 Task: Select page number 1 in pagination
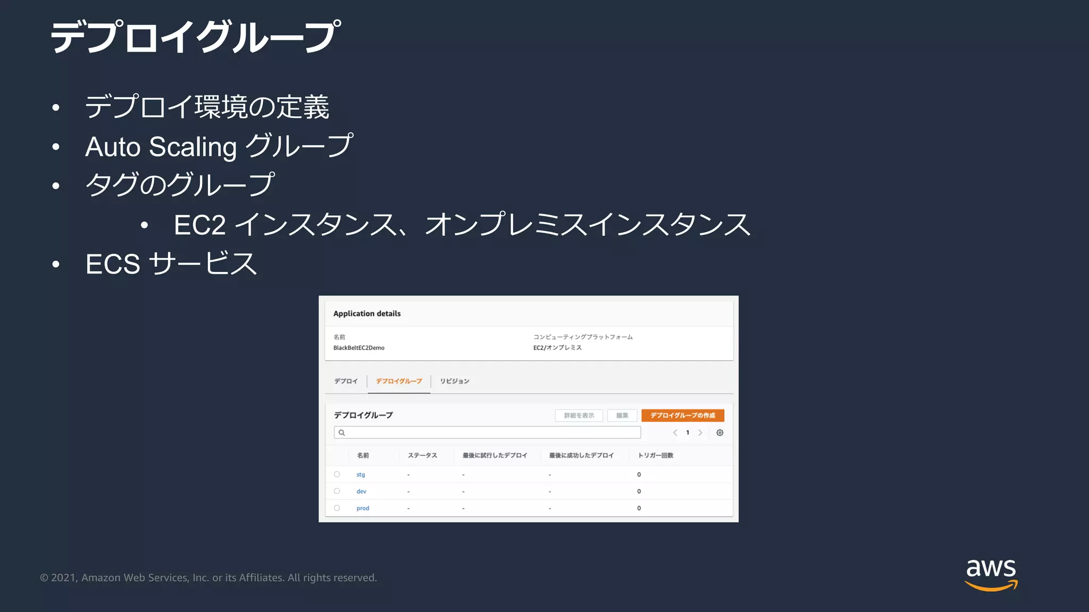688,432
